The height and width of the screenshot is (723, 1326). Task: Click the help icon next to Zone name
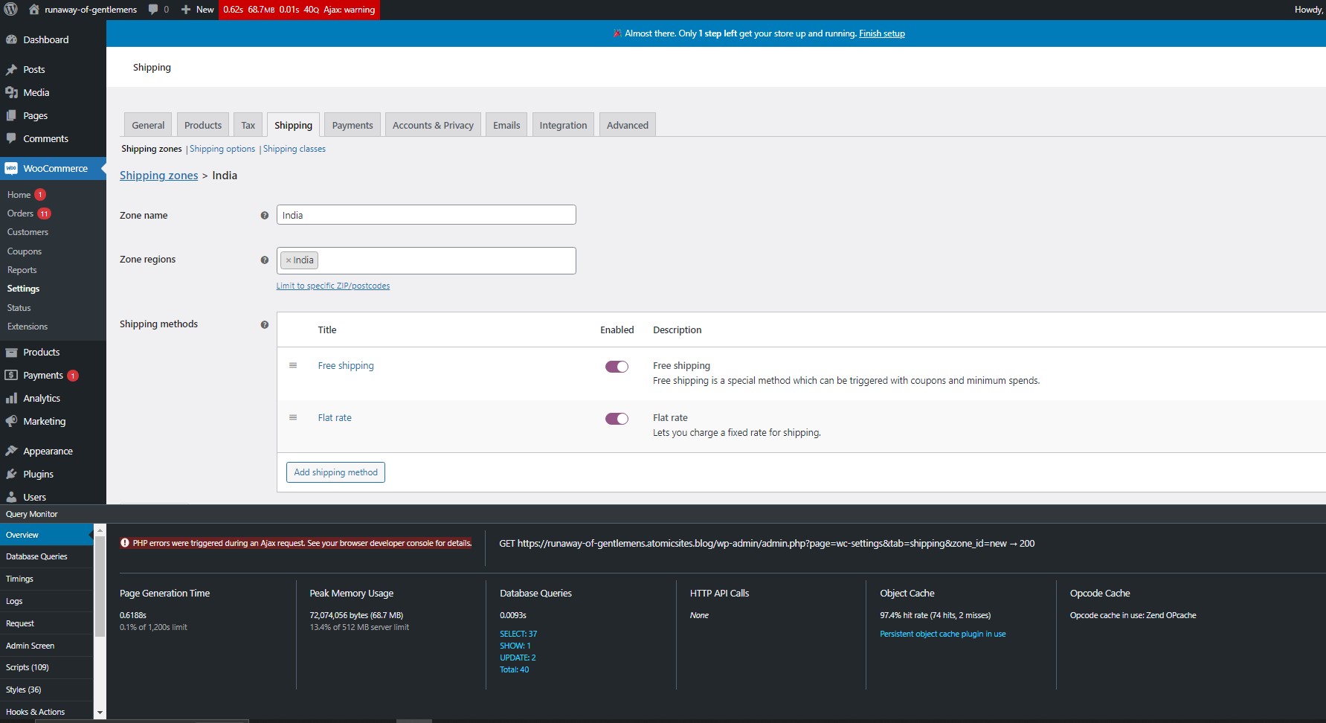(264, 215)
